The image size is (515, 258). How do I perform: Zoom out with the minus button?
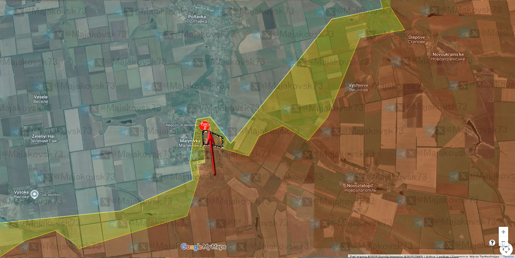tap(503, 241)
